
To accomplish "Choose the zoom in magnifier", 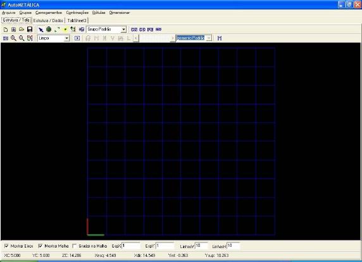I will coord(13,39).
